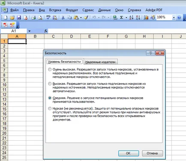Open an existing file with folder icon
Viewport: 186px width, 161px height.
point(12,18)
